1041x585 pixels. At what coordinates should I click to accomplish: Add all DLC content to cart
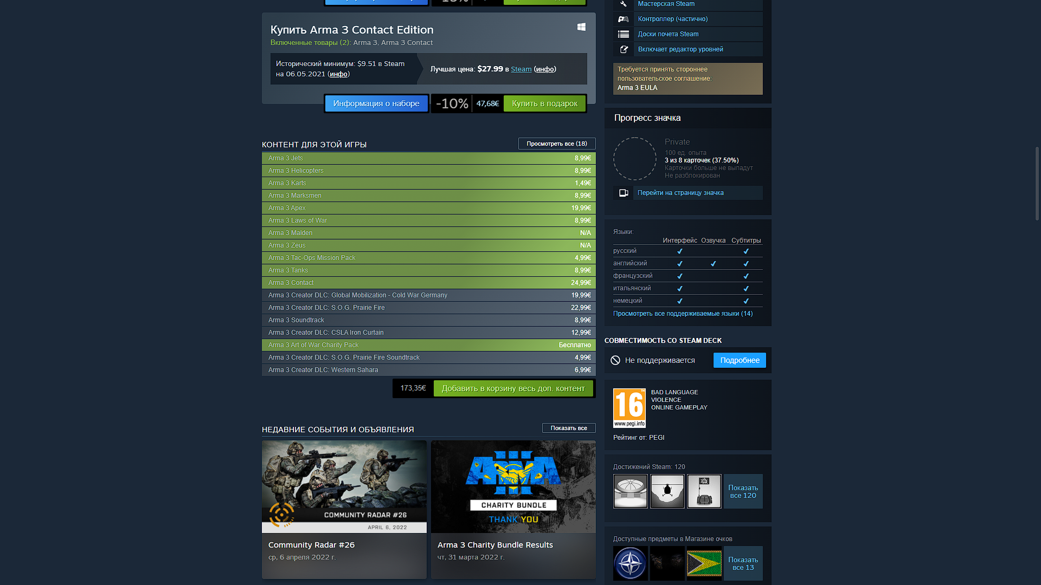[x=513, y=388]
